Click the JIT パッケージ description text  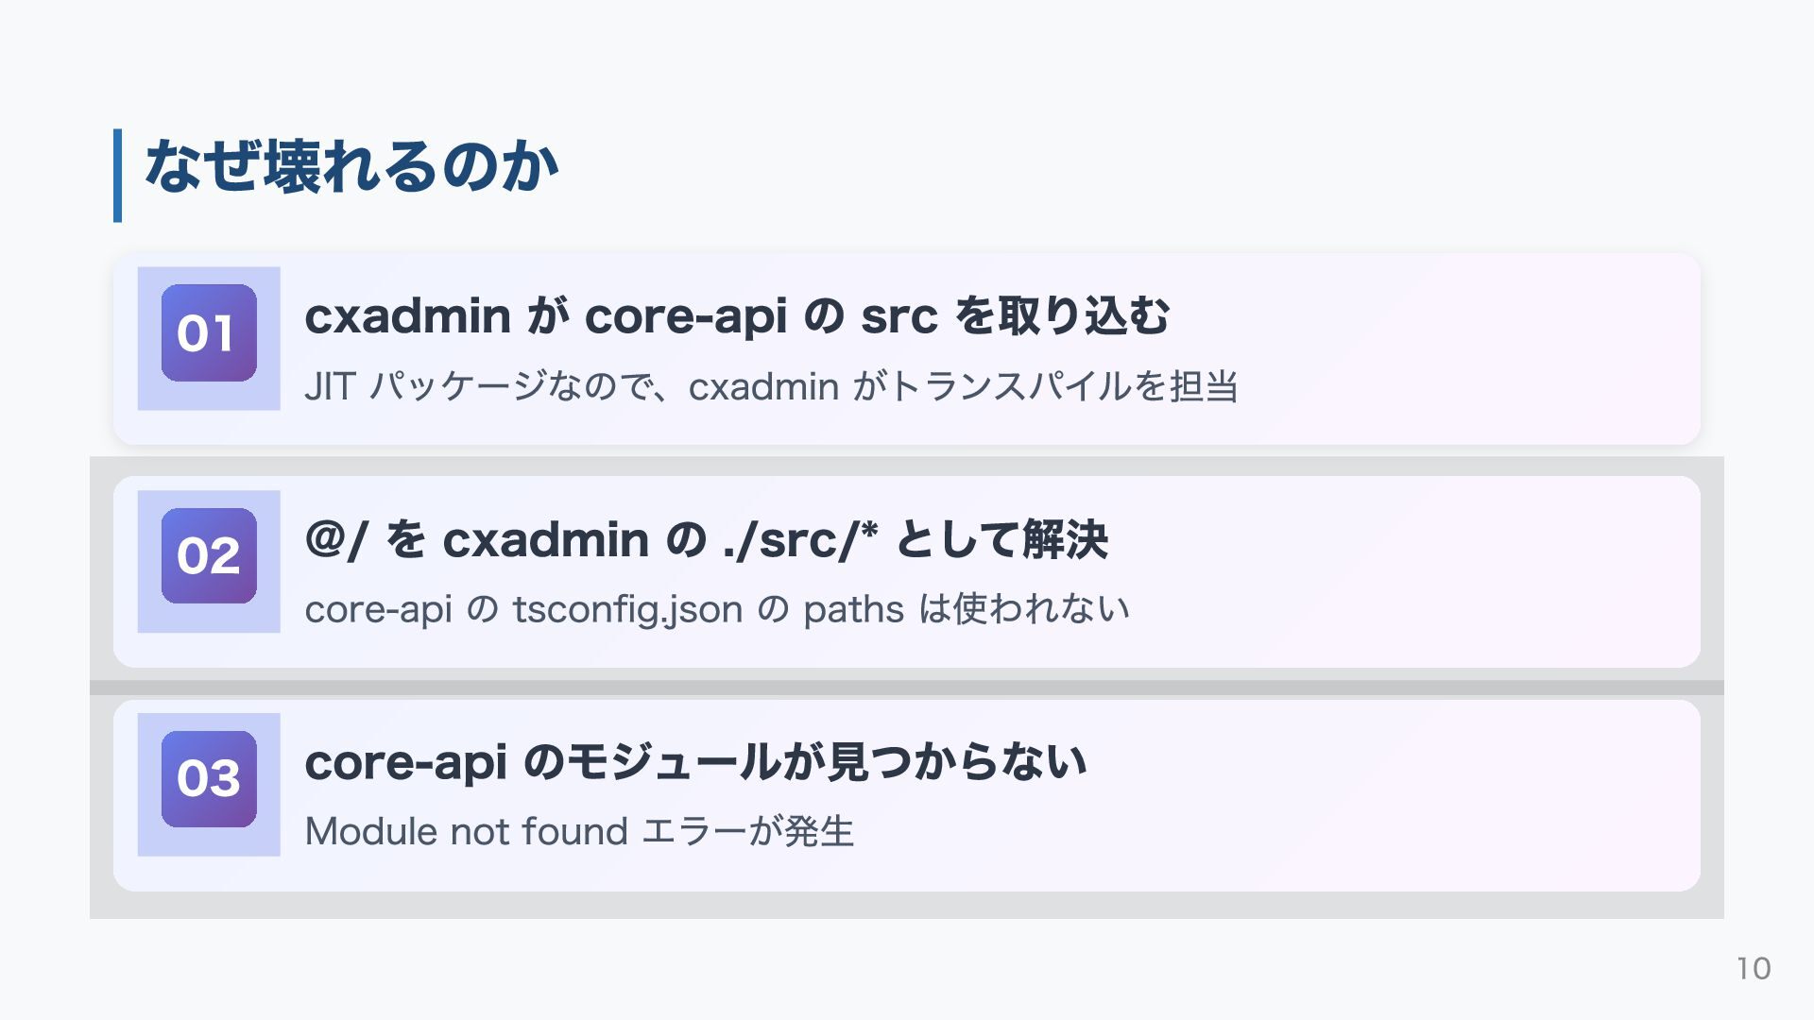(x=770, y=386)
